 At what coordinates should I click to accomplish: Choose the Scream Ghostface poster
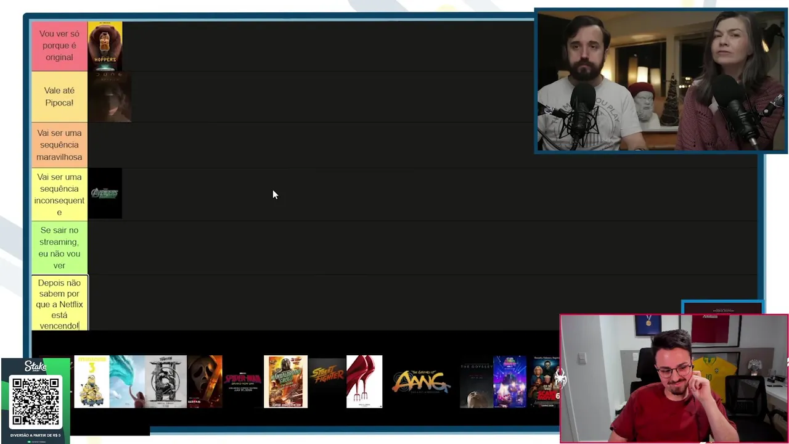tap(205, 381)
